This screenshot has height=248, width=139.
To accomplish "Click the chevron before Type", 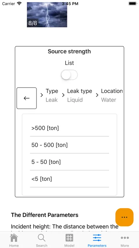I will point(41,95).
